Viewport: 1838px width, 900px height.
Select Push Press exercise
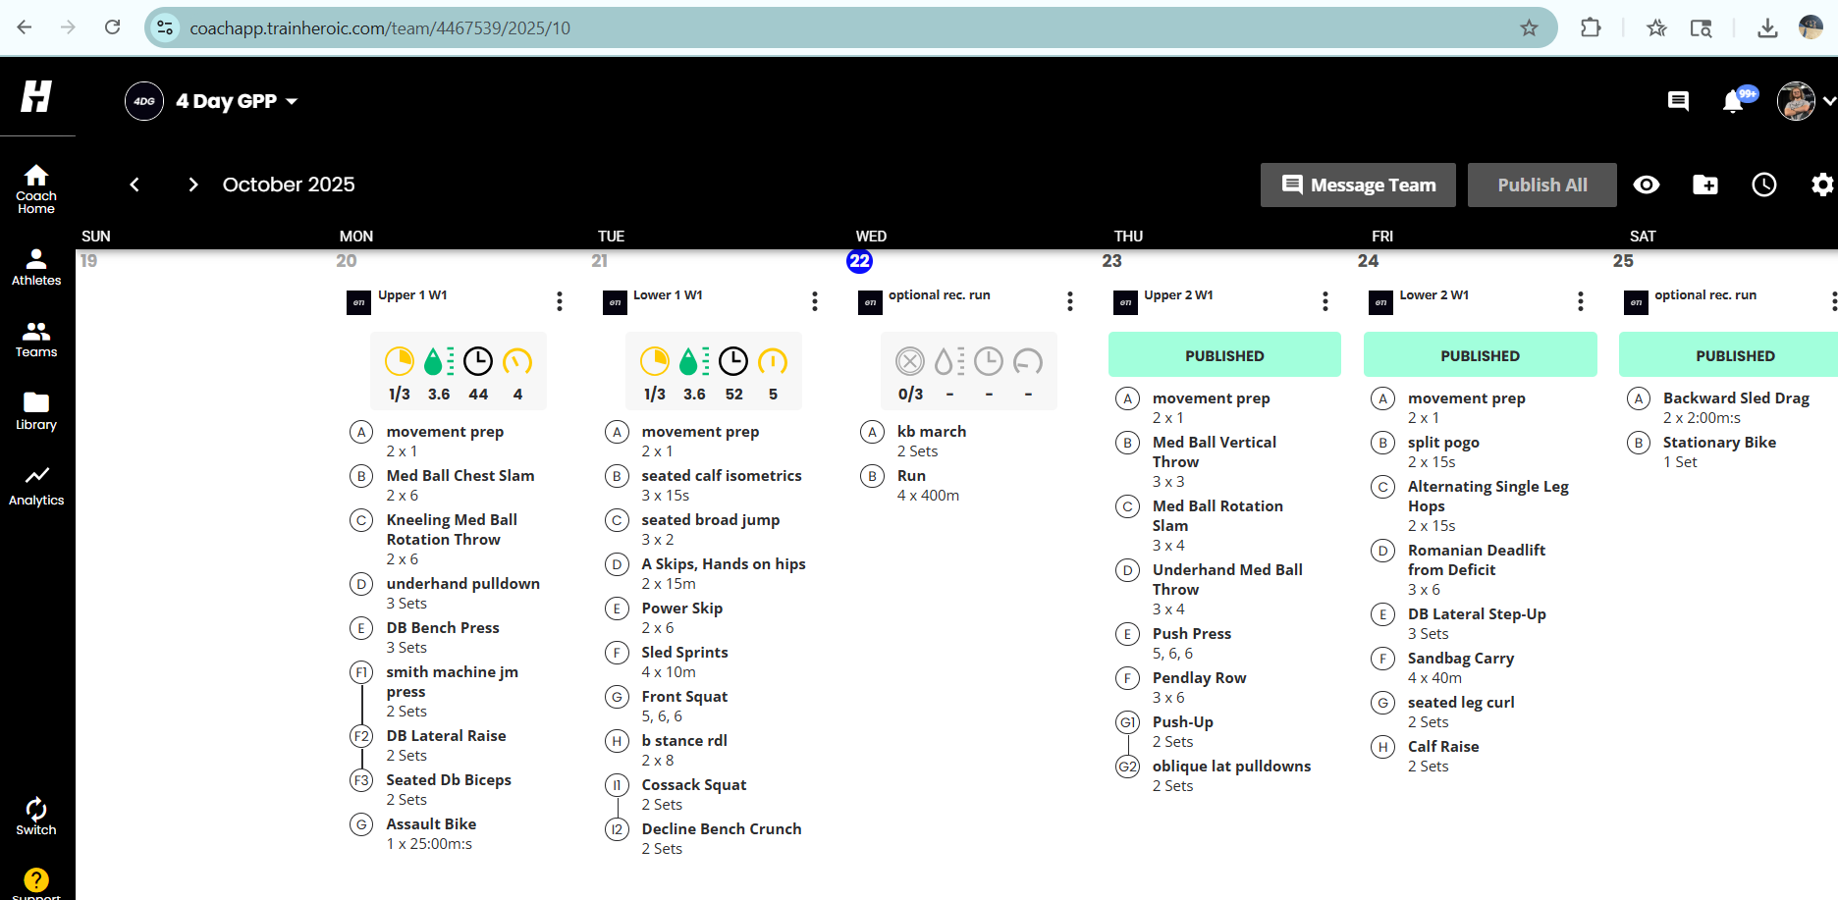(1192, 634)
